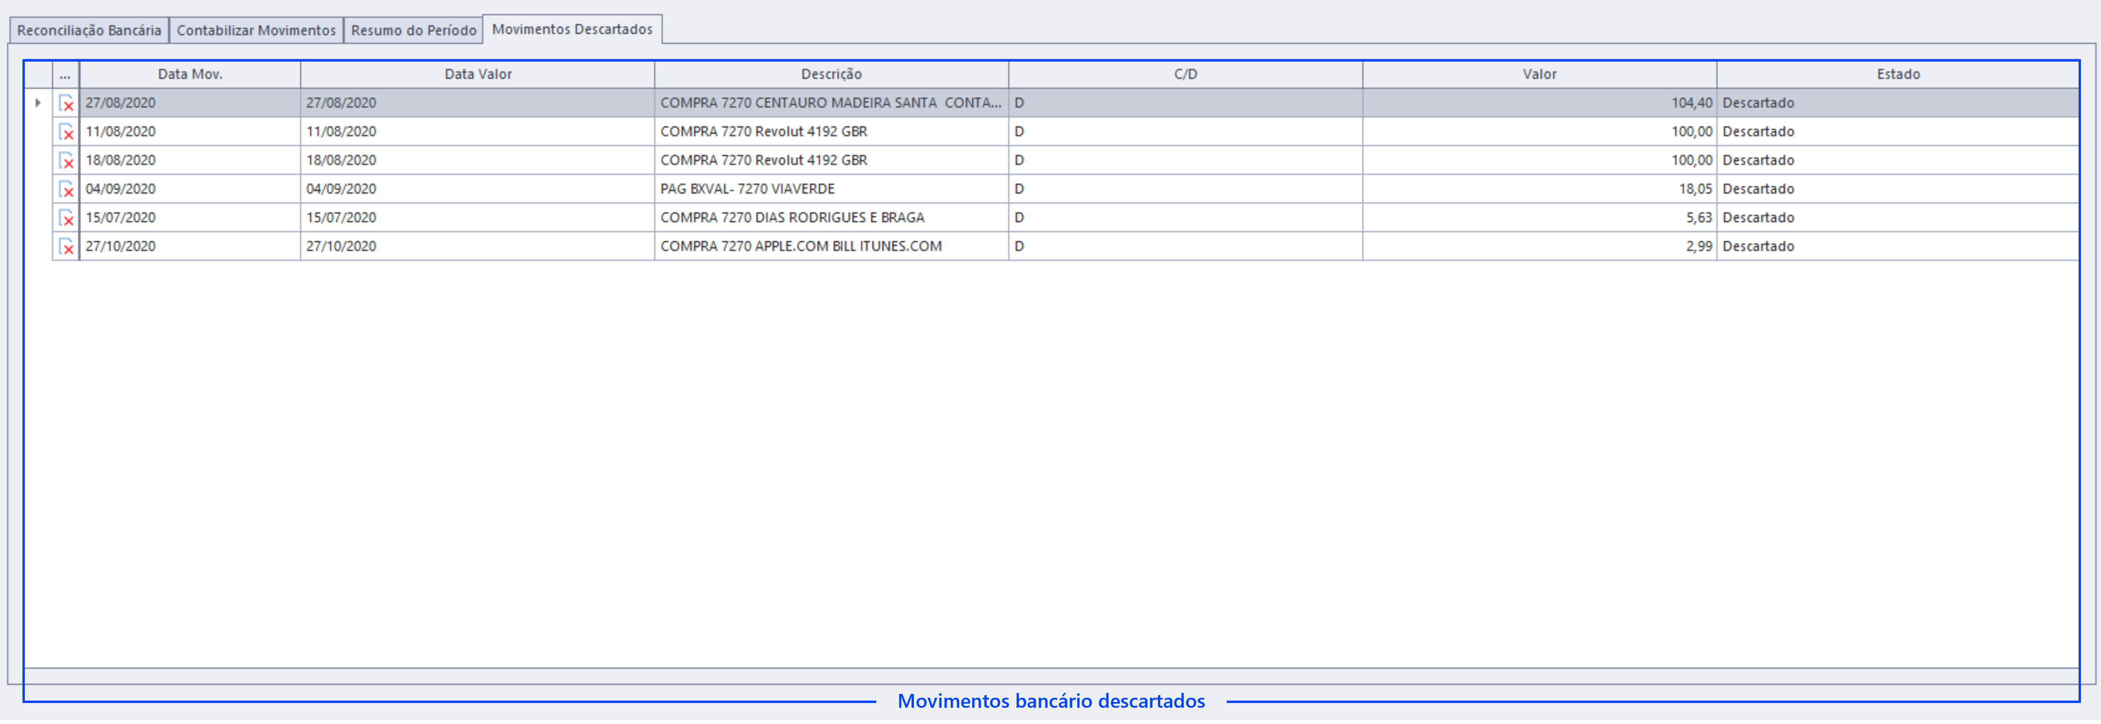Click discarded icon on VIAVERDE row
Viewport: 2101px width, 724px height.
click(66, 189)
